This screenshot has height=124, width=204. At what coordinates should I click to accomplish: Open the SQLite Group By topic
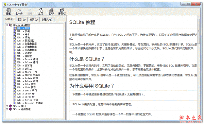pos(26,97)
